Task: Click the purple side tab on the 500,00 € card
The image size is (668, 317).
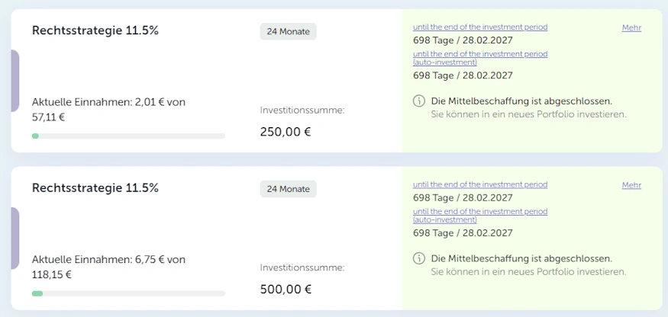Action: pos(15,239)
